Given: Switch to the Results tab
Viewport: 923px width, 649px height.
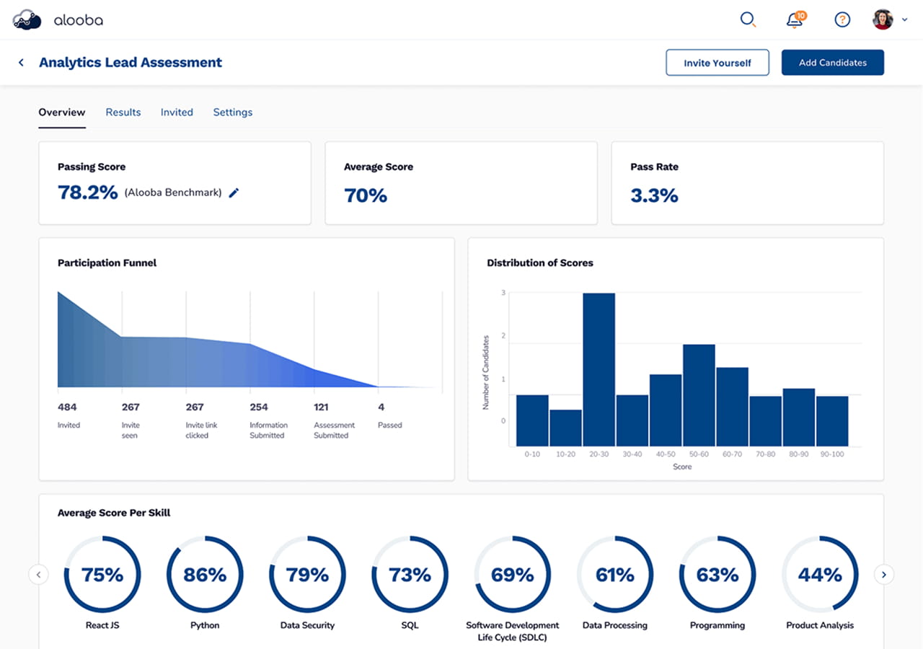Looking at the screenshot, I should pyautogui.click(x=123, y=112).
